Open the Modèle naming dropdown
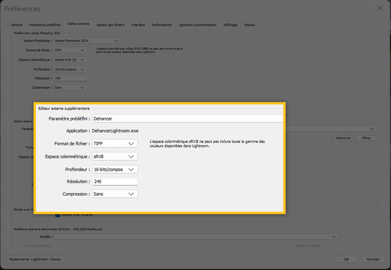391x270 pixels. tap(196, 237)
